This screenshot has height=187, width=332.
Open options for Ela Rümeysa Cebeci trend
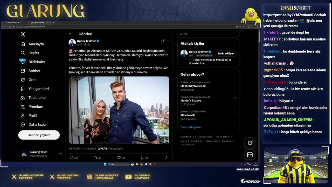point(235,83)
